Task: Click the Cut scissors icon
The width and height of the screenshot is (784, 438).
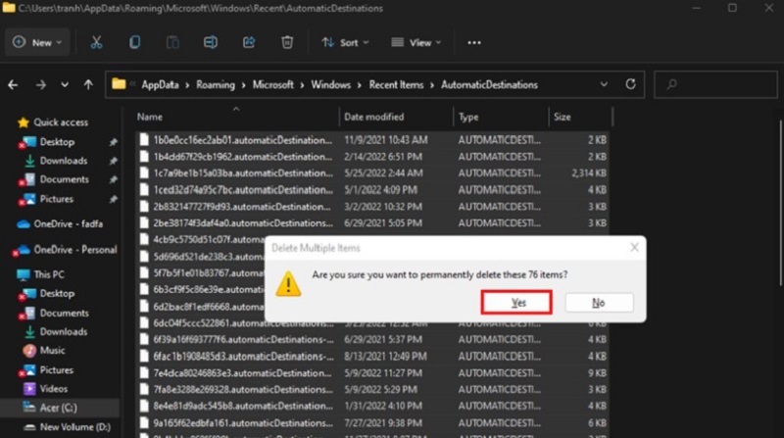Action: tap(96, 42)
